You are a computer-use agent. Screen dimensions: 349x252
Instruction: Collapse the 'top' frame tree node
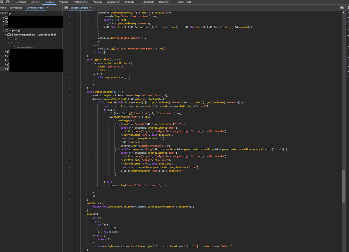pyautogui.click(x=1, y=13)
